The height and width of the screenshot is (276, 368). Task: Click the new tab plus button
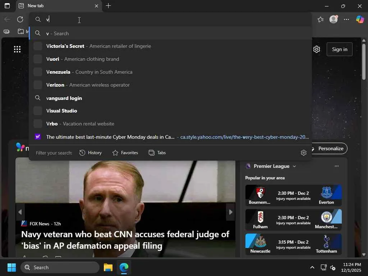(108, 6)
